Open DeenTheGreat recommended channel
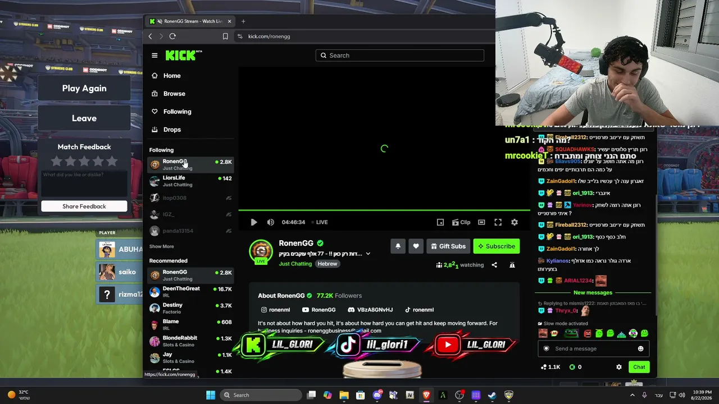Viewport: 719px width, 404px height. click(x=190, y=291)
